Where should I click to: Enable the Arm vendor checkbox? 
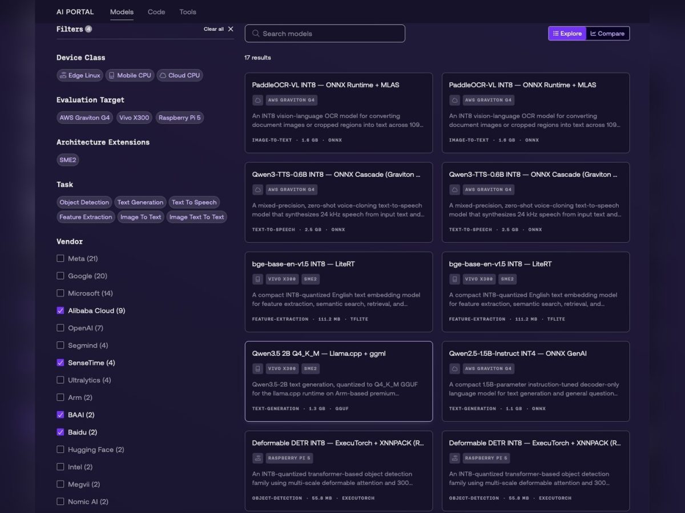click(61, 397)
